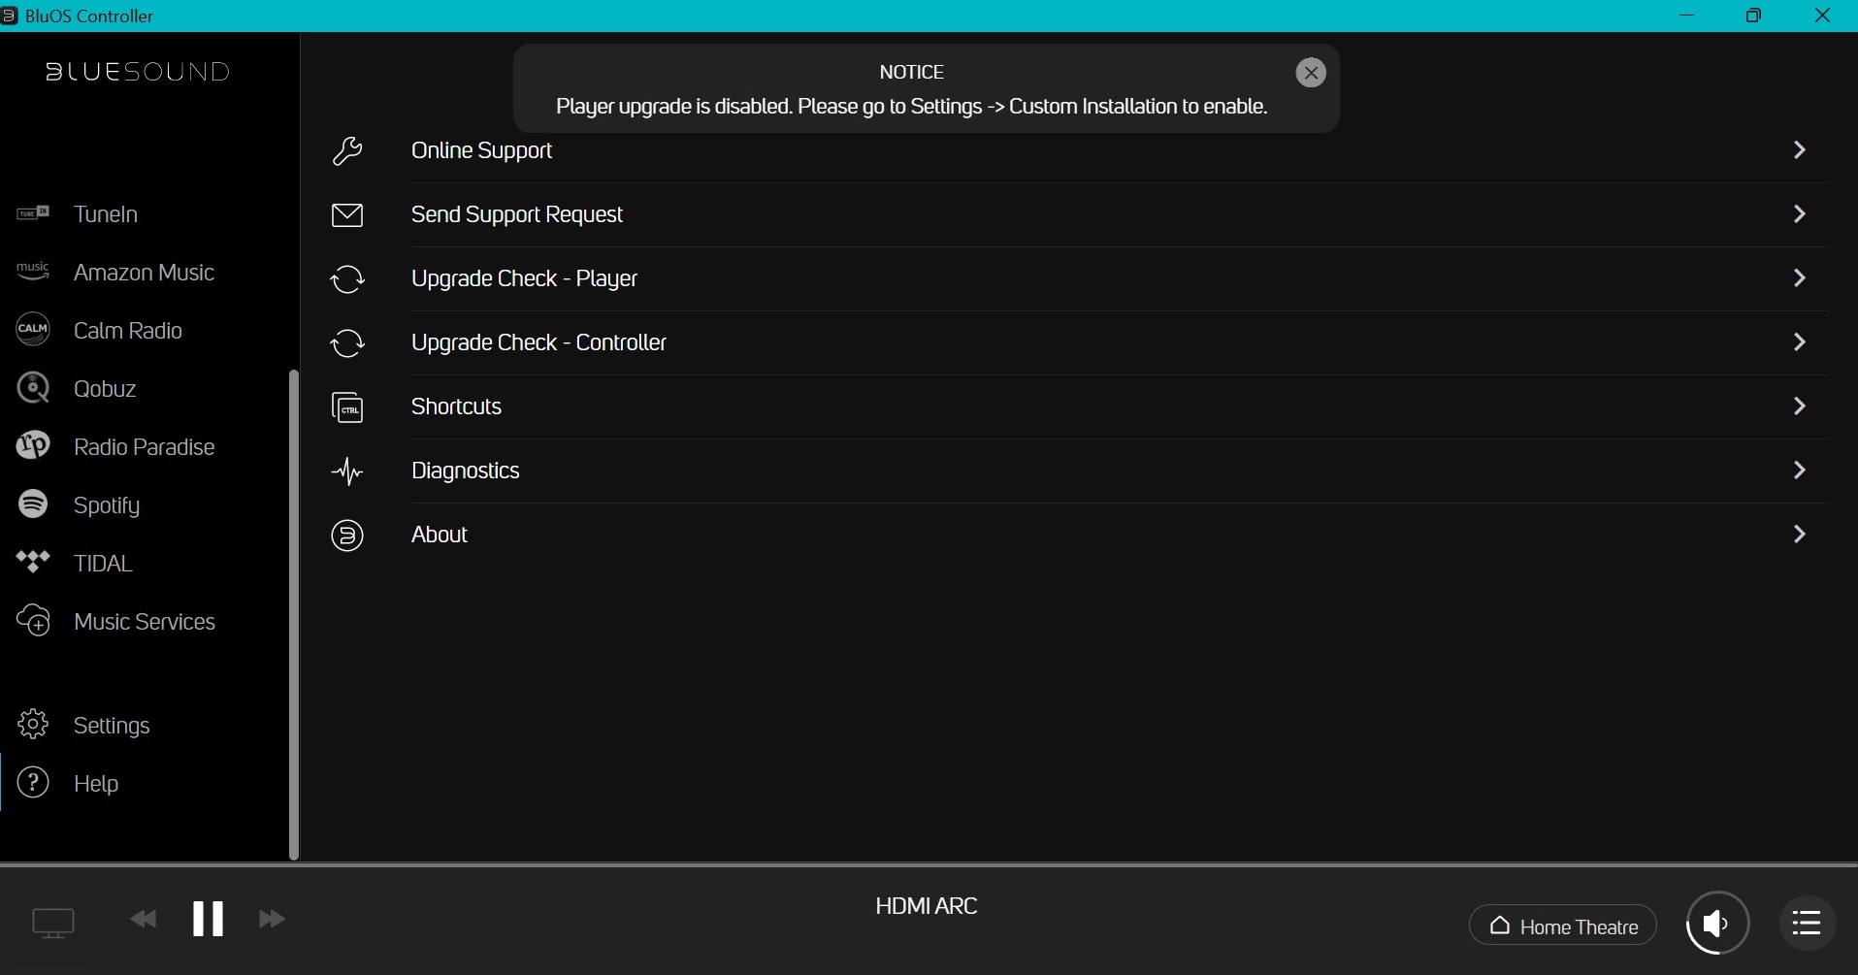Expand the Shortcuts row arrow

click(x=1799, y=406)
